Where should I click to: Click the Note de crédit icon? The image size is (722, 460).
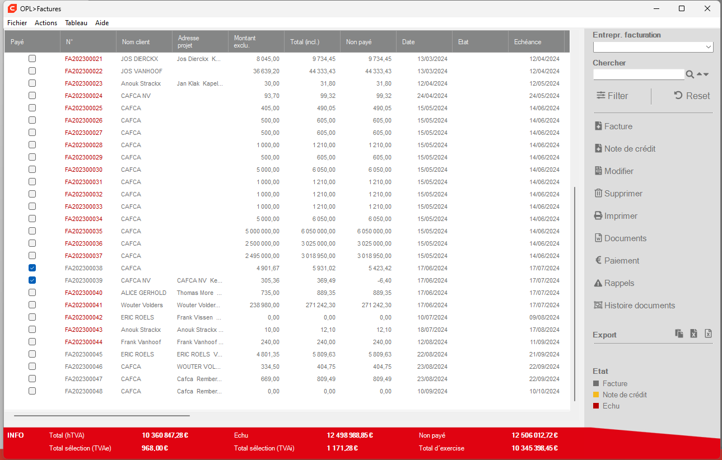598,149
